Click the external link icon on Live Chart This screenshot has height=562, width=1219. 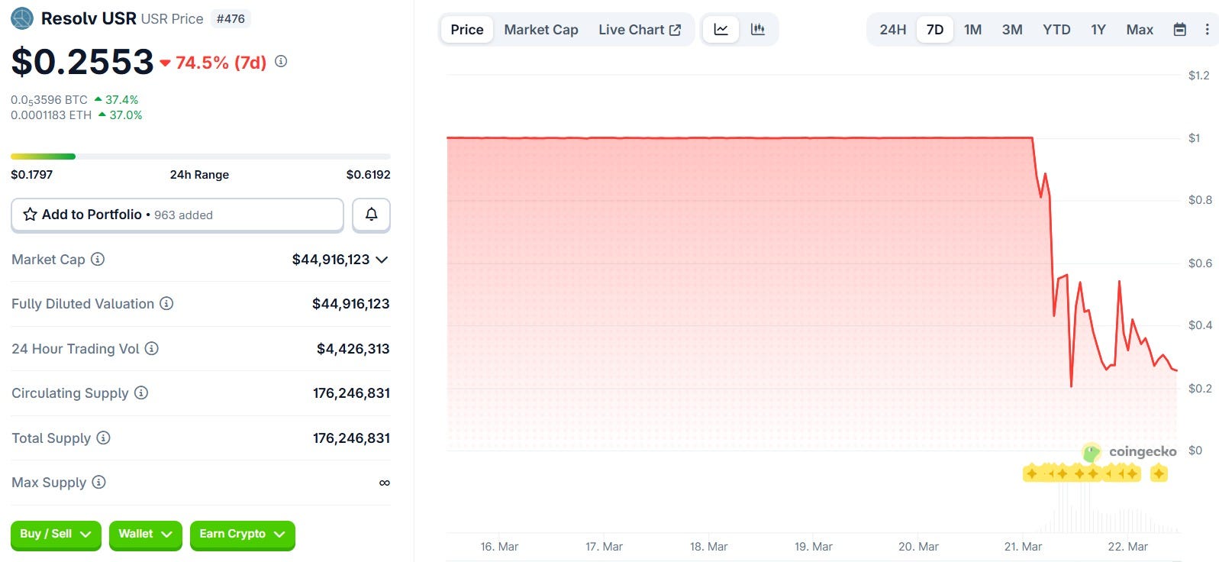[x=675, y=30]
